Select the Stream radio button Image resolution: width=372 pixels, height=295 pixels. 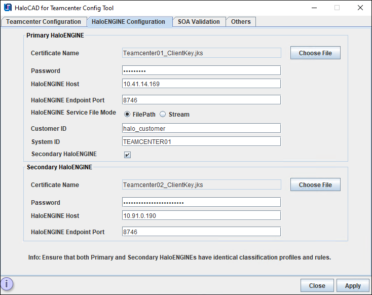163,114
